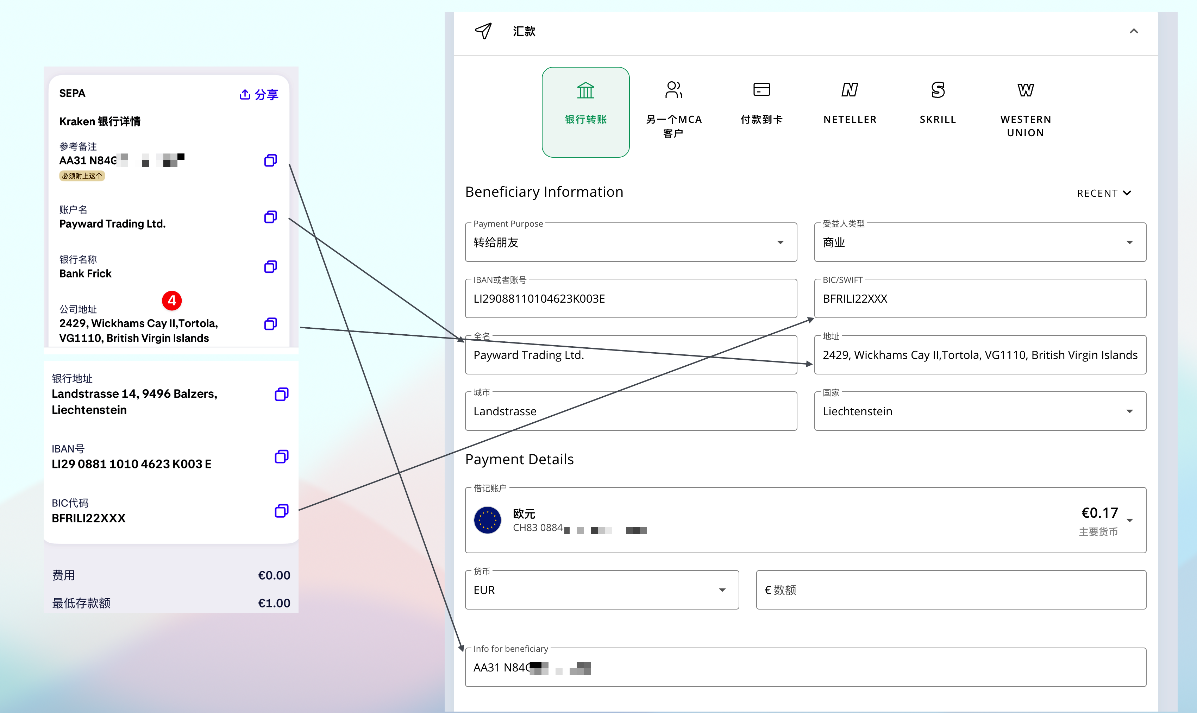Expand the RECENT beneficiaries list
The width and height of the screenshot is (1197, 713).
click(1104, 193)
